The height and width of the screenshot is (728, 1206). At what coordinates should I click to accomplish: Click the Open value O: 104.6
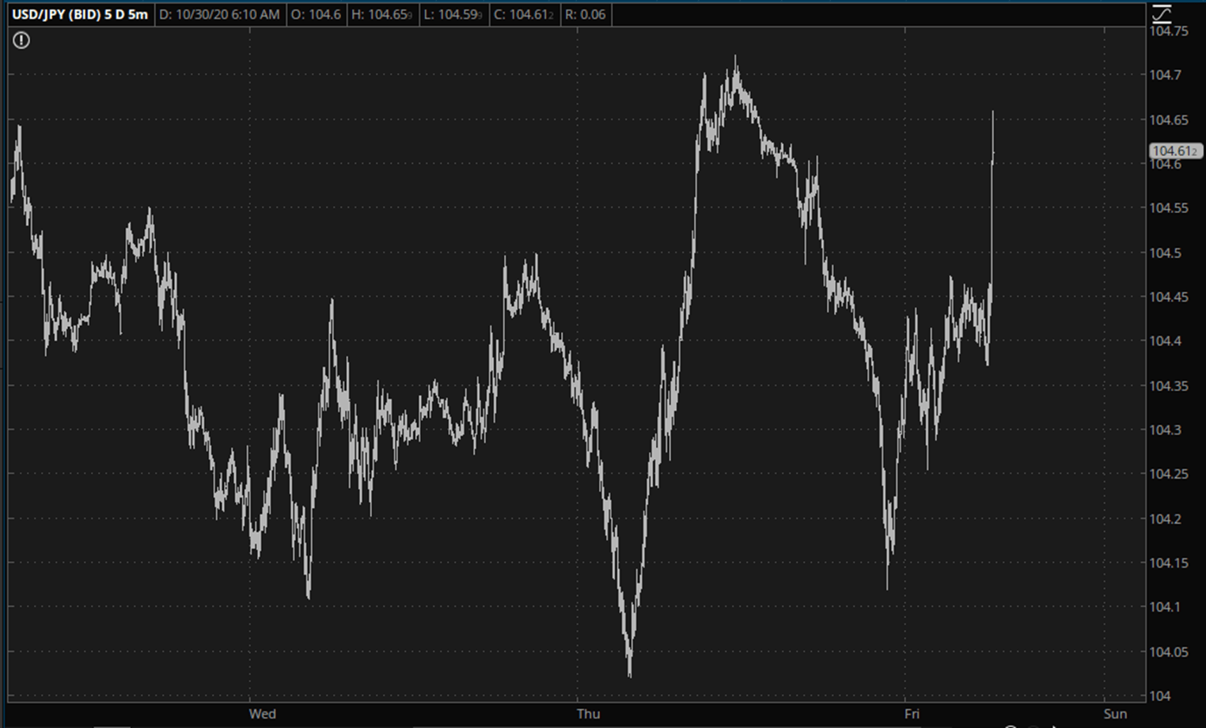coord(316,14)
